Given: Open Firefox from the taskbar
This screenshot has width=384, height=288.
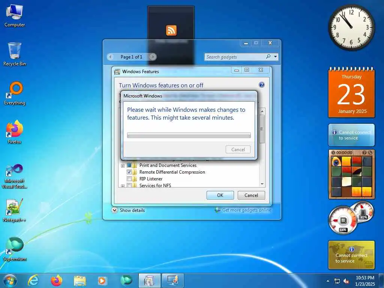Looking at the screenshot, I should point(57,280).
